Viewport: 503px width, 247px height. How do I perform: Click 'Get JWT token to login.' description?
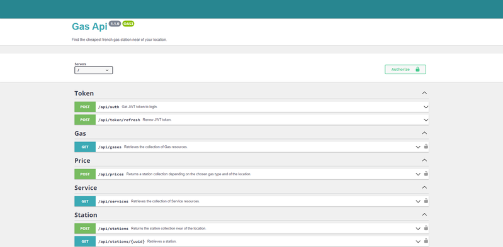point(140,107)
